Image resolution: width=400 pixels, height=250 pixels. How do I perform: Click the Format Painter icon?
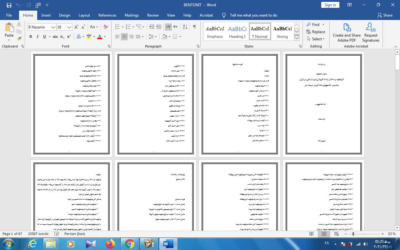pos(19,39)
